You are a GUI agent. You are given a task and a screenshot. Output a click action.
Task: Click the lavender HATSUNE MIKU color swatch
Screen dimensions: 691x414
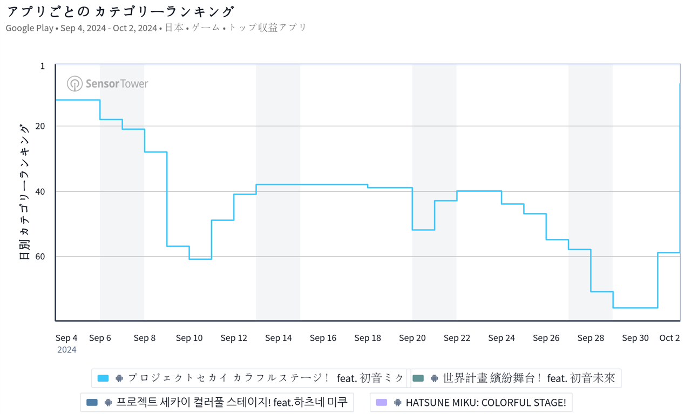(x=381, y=402)
